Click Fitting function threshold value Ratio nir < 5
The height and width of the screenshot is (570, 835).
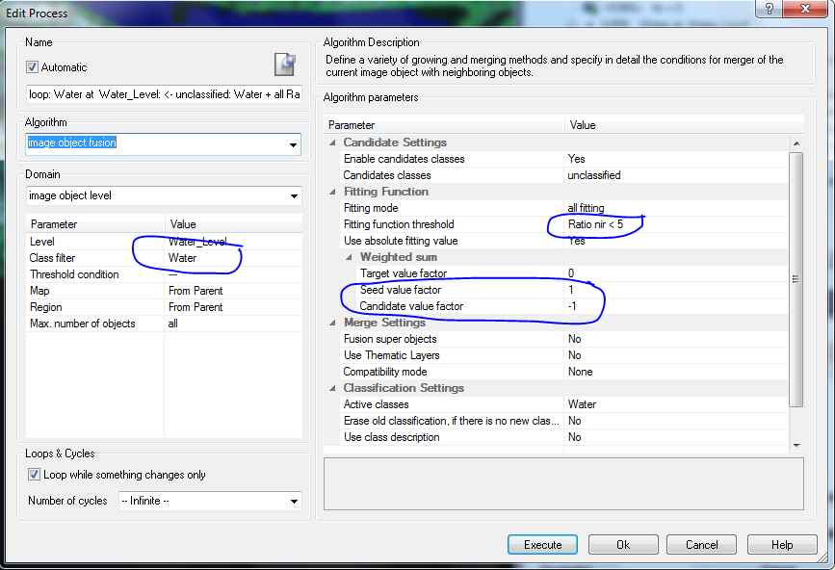pos(676,224)
